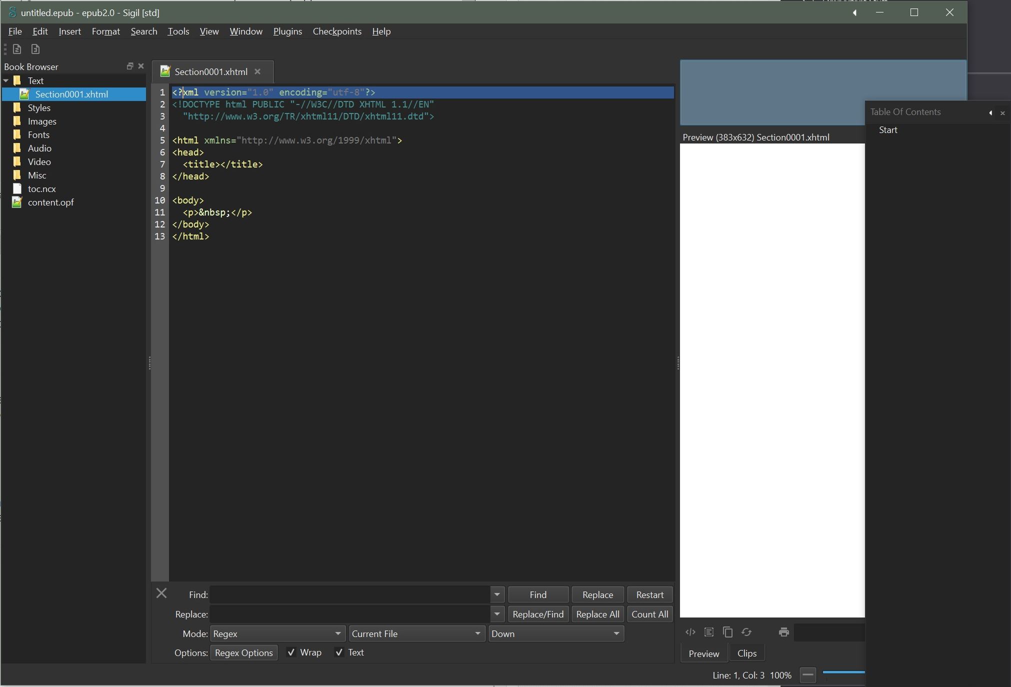Open the Plugins menu
The height and width of the screenshot is (687, 1011).
coord(287,31)
